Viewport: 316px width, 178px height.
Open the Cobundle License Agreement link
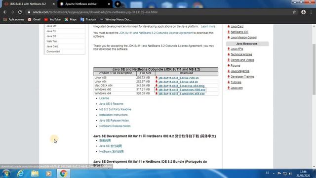tap(156, 33)
